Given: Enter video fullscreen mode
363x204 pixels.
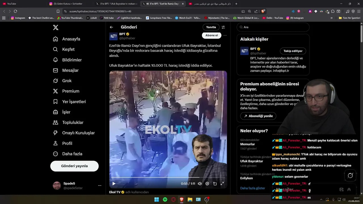Looking at the screenshot, I should (x=222, y=184).
